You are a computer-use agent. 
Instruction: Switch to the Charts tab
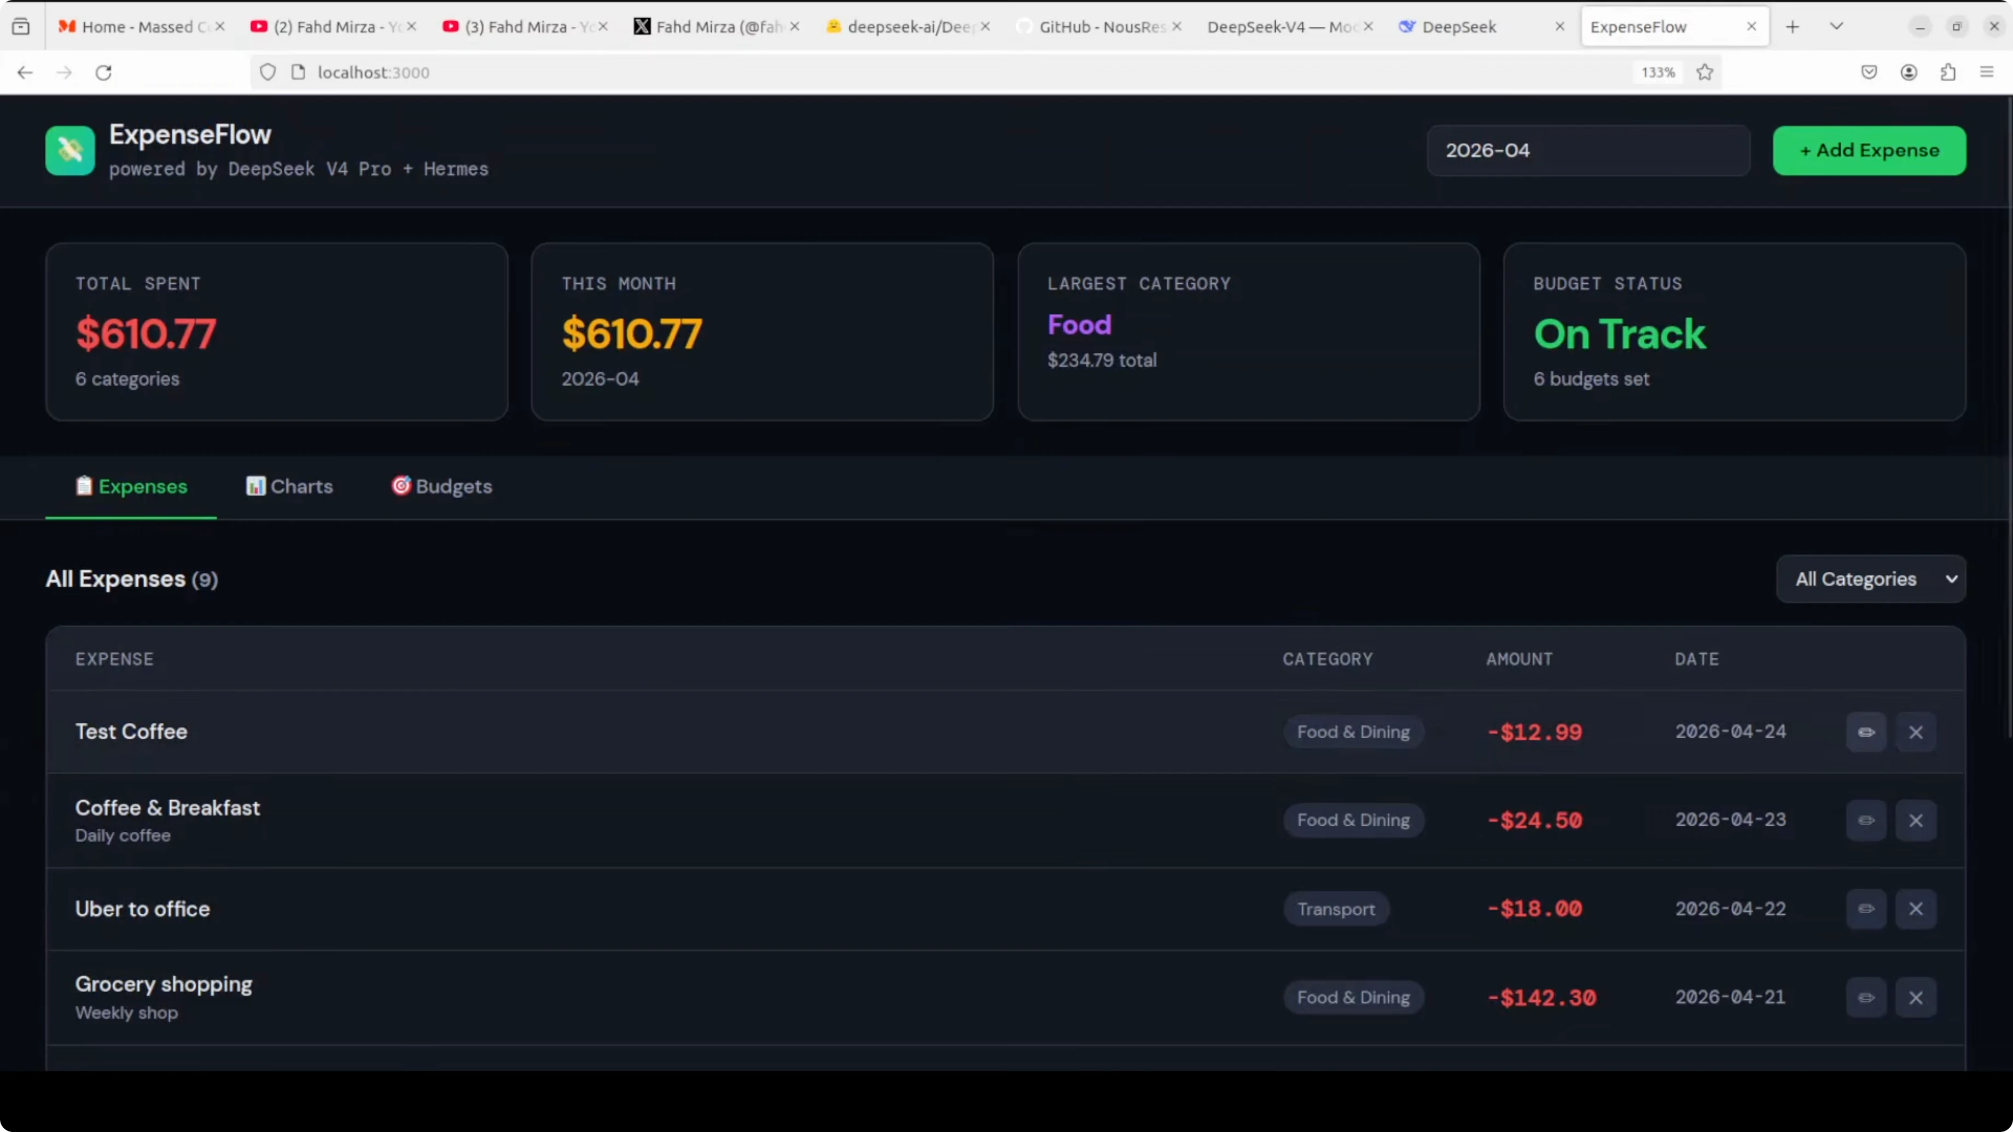tap(290, 486)
